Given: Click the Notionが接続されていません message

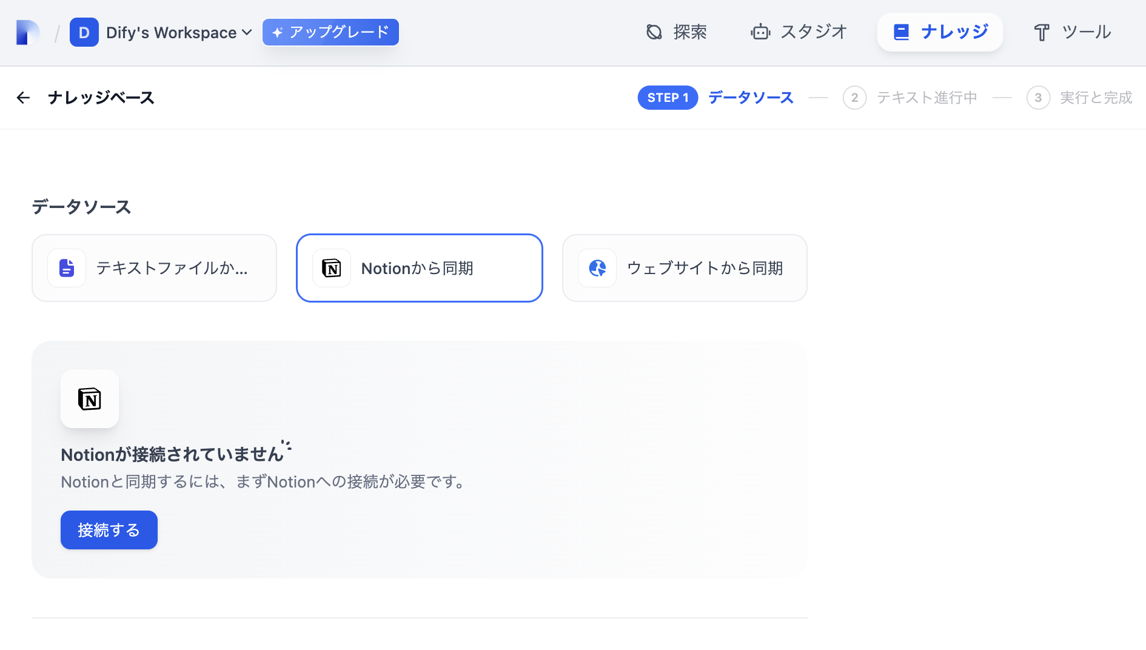Looking at the screenshot, I should coord(172,454).
